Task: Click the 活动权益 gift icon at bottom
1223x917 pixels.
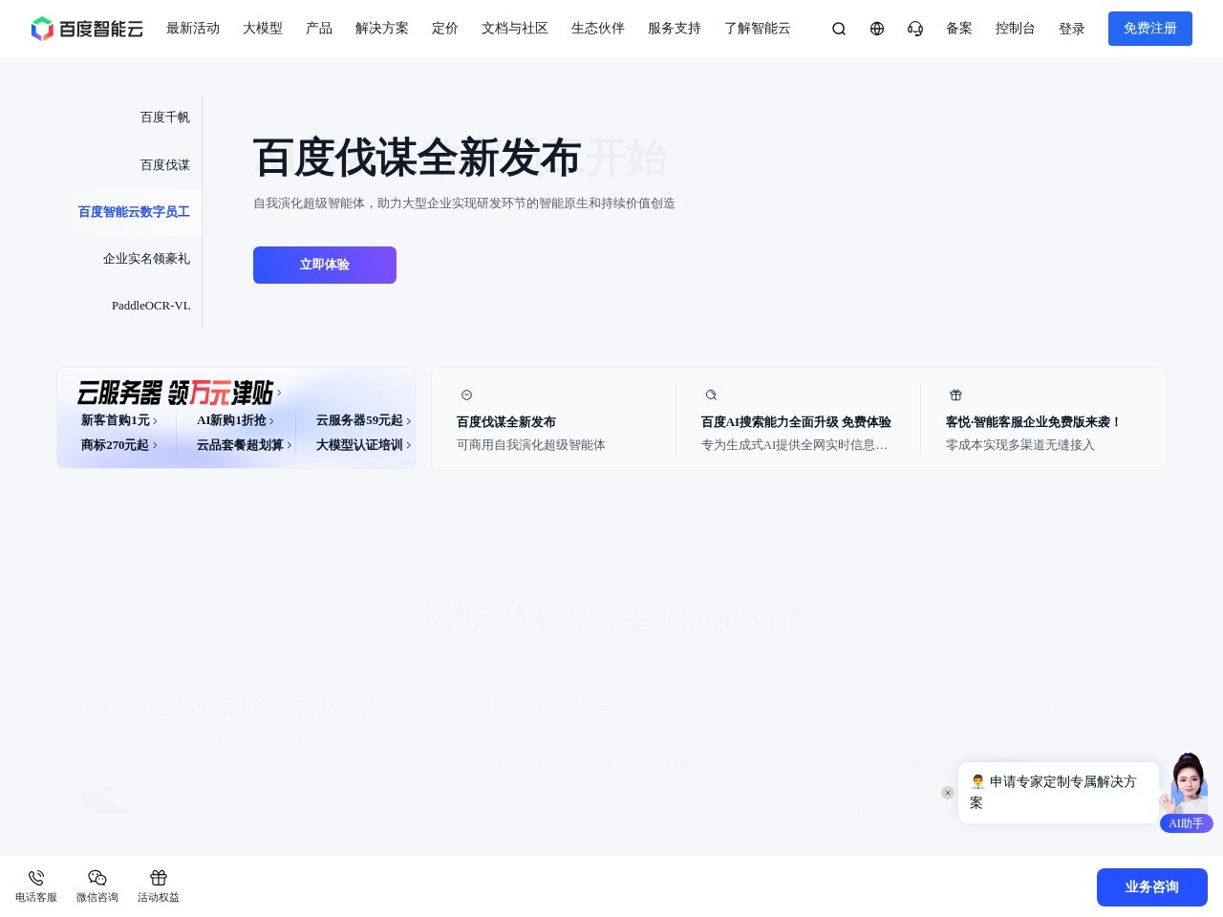Action: pos(158,878)
